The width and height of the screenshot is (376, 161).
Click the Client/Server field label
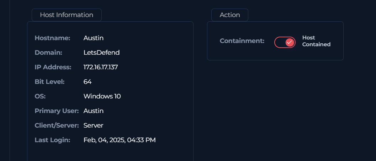(57, 125)
